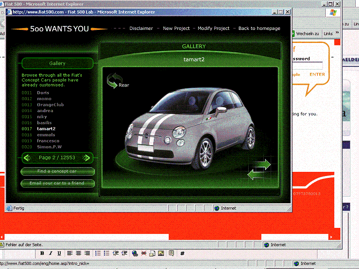The width and height of the screenshot is (359, 269).
Task: Click the numbered list icon
Action: point(98,253)
